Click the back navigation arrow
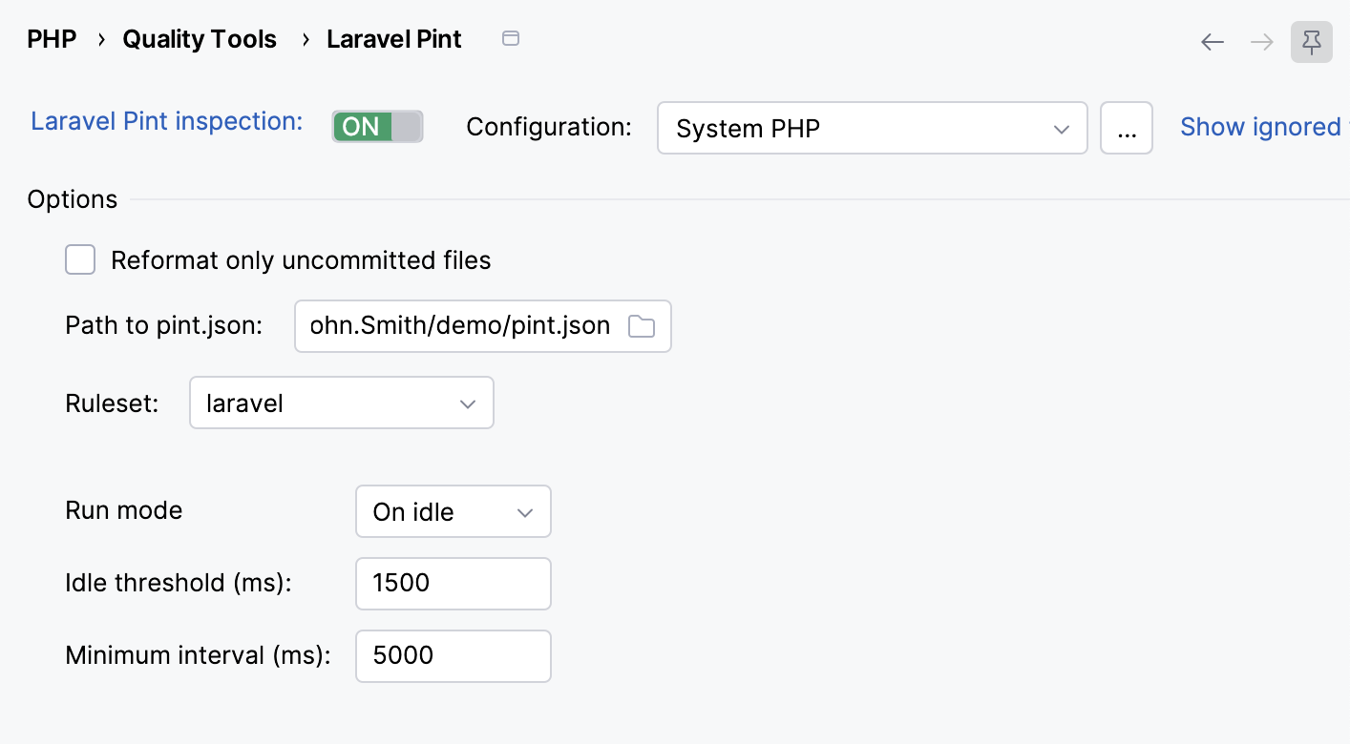Screen dimensions: 1350x744 click(1213, 42)
